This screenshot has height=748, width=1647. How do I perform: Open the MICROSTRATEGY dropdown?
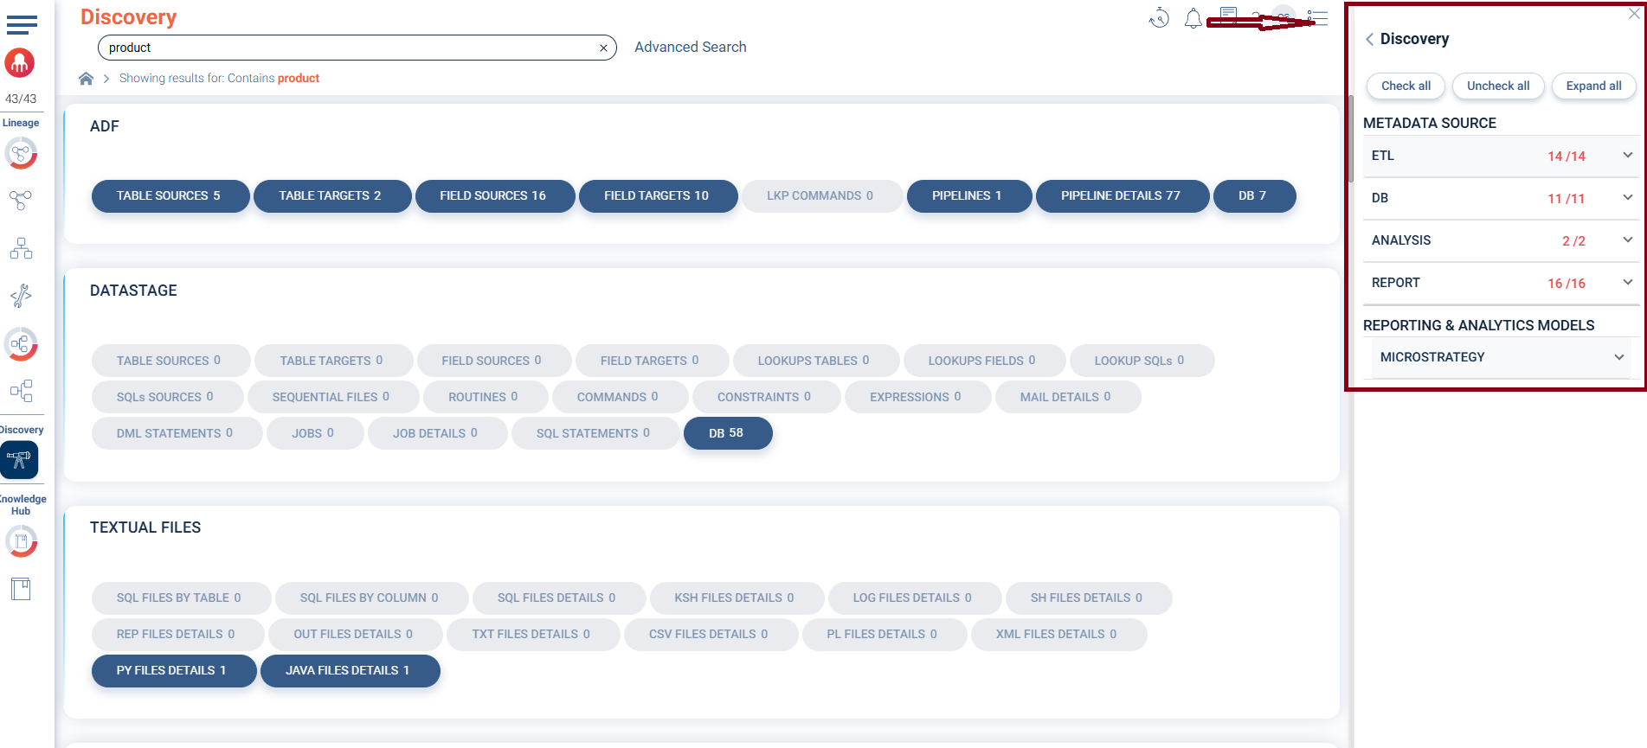point(1618,357)
